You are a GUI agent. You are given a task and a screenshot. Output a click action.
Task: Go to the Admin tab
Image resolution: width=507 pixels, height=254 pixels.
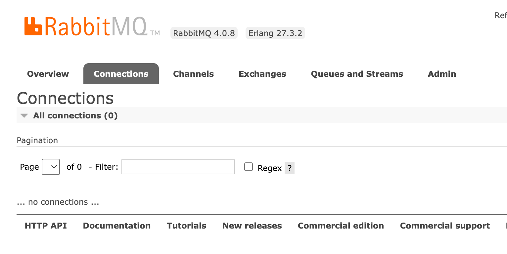(x=442, y=74)
